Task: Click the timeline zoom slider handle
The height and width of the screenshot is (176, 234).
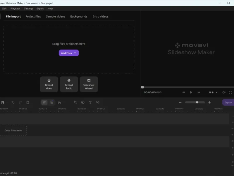Action: 197,102
